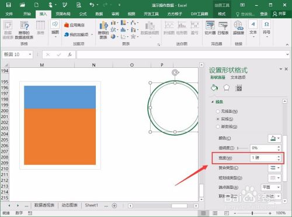This screenshot has width=292, height=217.
Task: Click the Sign in (登录) button
Action: 264,14
